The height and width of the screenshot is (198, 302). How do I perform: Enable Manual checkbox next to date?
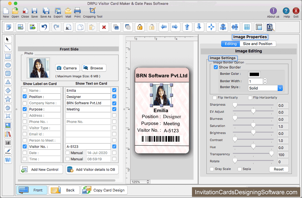click(x=67, y=153)
